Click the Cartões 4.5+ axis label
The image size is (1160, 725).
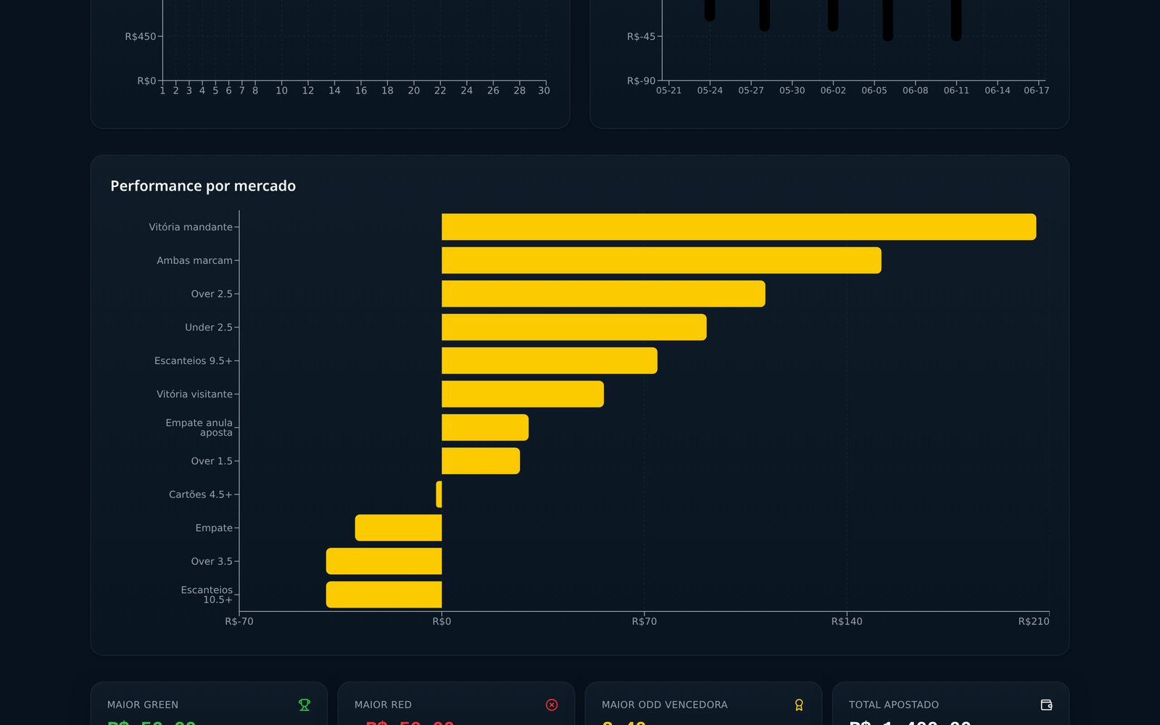pyautogui.click(x=200, y=494)
